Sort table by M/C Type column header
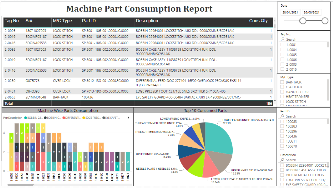 (x=62, y=21)
